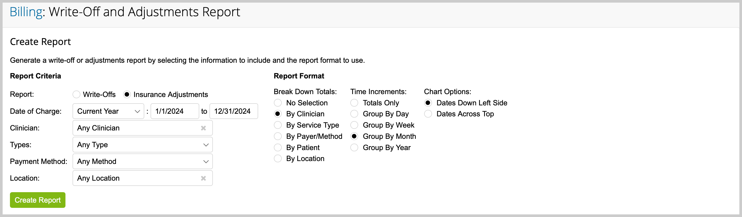This screenshot has width=742, height=217.
Task: Select By Payer/Method breakdown option
Action: coord(278,136)
